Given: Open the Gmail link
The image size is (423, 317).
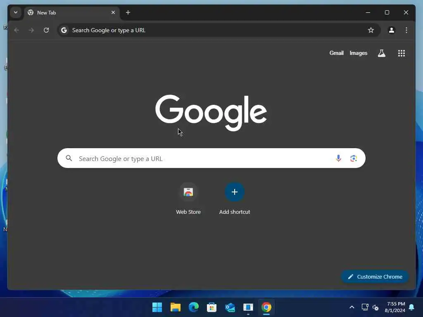Looking at the screenshot, I should 336,53.
